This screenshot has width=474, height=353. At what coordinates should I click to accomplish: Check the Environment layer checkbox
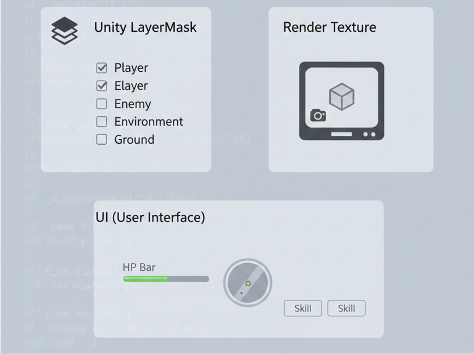[x=101, y=122]
